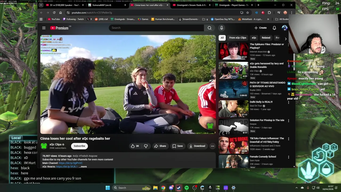Show hidden system tray icons
Viewport: 341px width, 192px height.
[297, 188]
